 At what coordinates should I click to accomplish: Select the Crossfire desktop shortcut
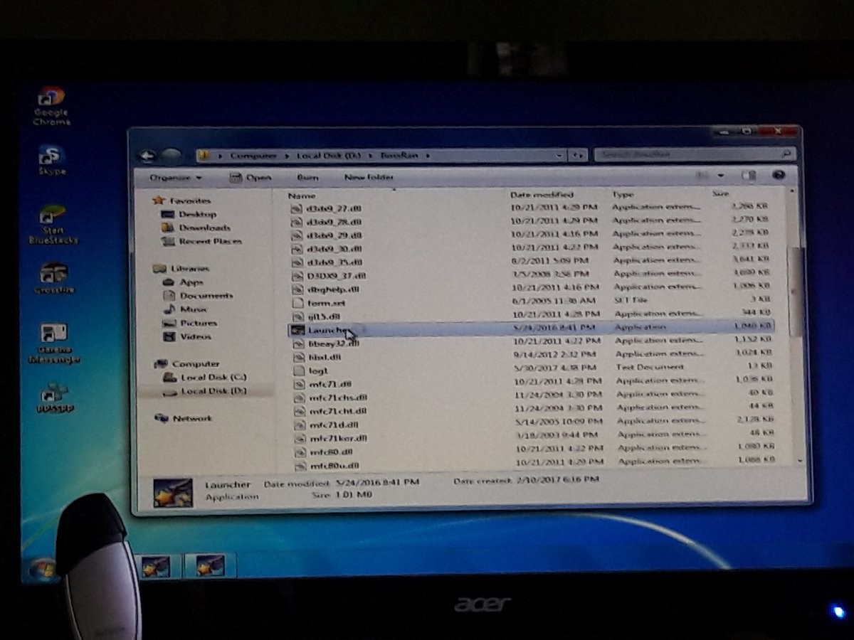[54, 278]
